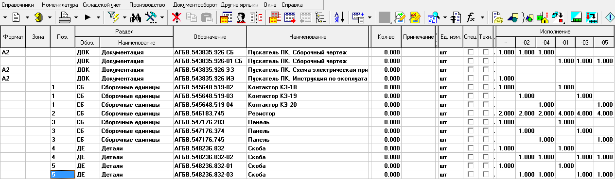
Task: Click the gray color square toolbar button
Action: [x=384, y=18]
